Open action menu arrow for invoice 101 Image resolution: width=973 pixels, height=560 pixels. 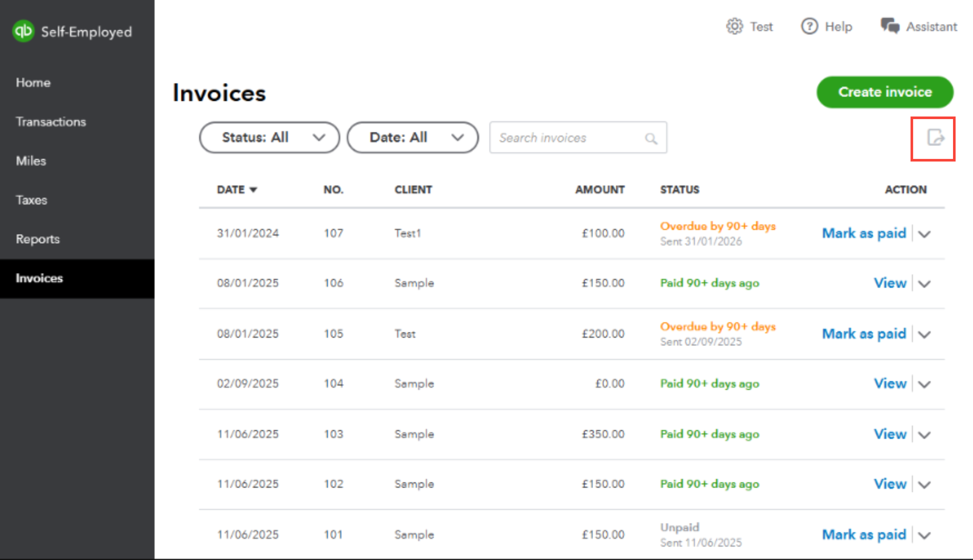coord(924,535)
